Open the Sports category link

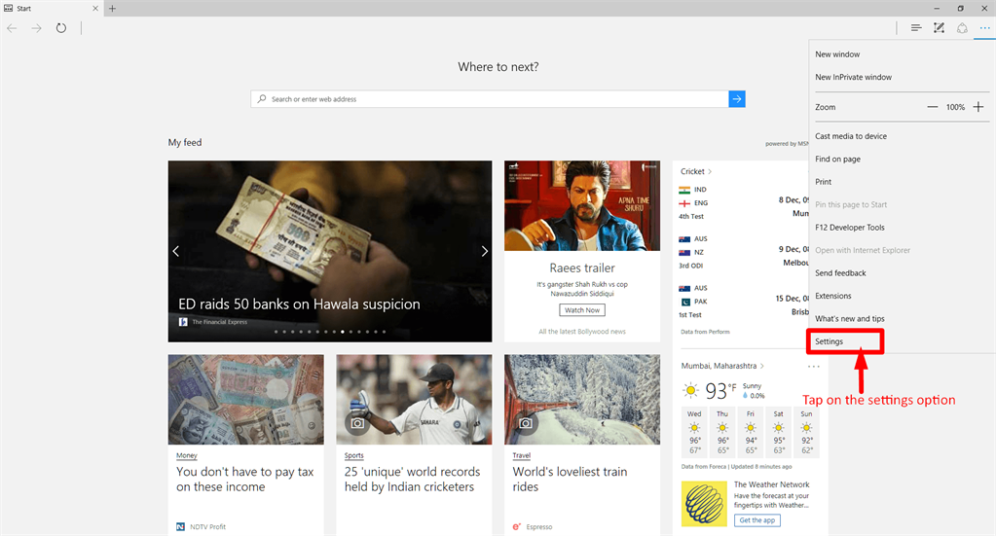tap(353, 455)
